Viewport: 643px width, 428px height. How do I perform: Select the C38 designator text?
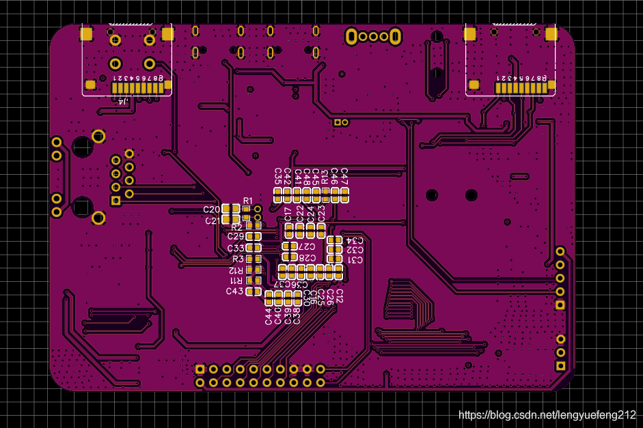click(x=297, y=317)
